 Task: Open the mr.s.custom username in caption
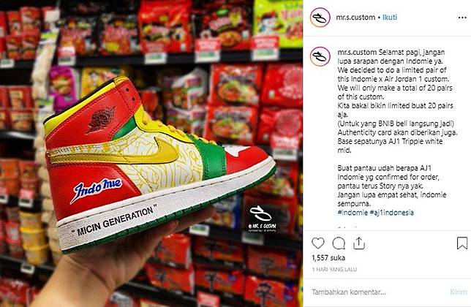tap(357, 52)
